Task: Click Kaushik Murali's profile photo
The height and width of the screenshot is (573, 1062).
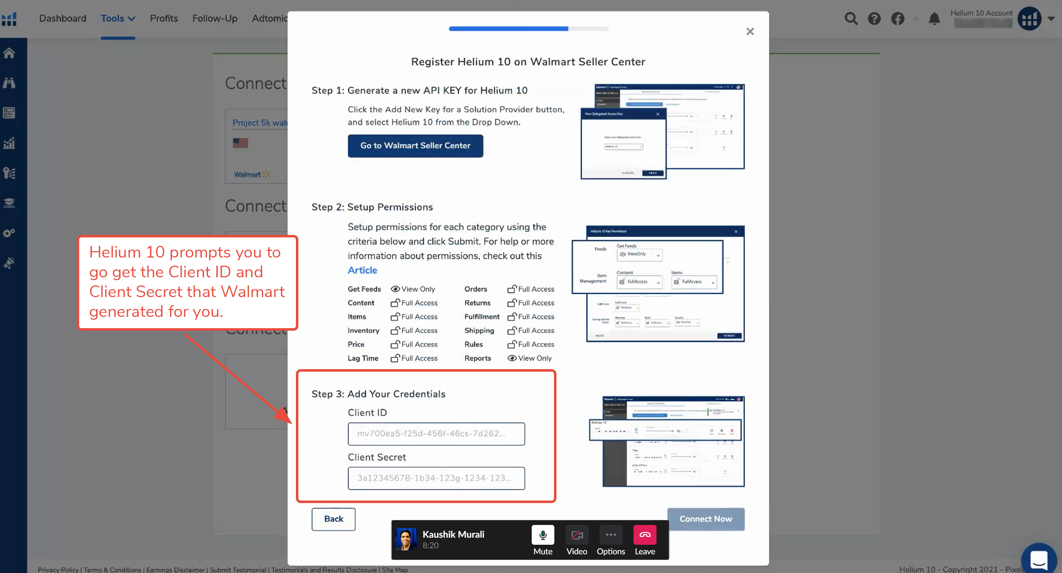Action: pyautogui.click(x=405, y=539)
